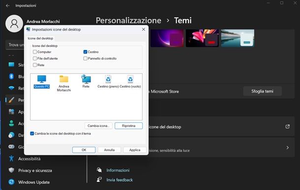Image resolution: width=300 pixels, height=190 pixels.
Task: Click the Windows Update sync icon
Action: 11,182
